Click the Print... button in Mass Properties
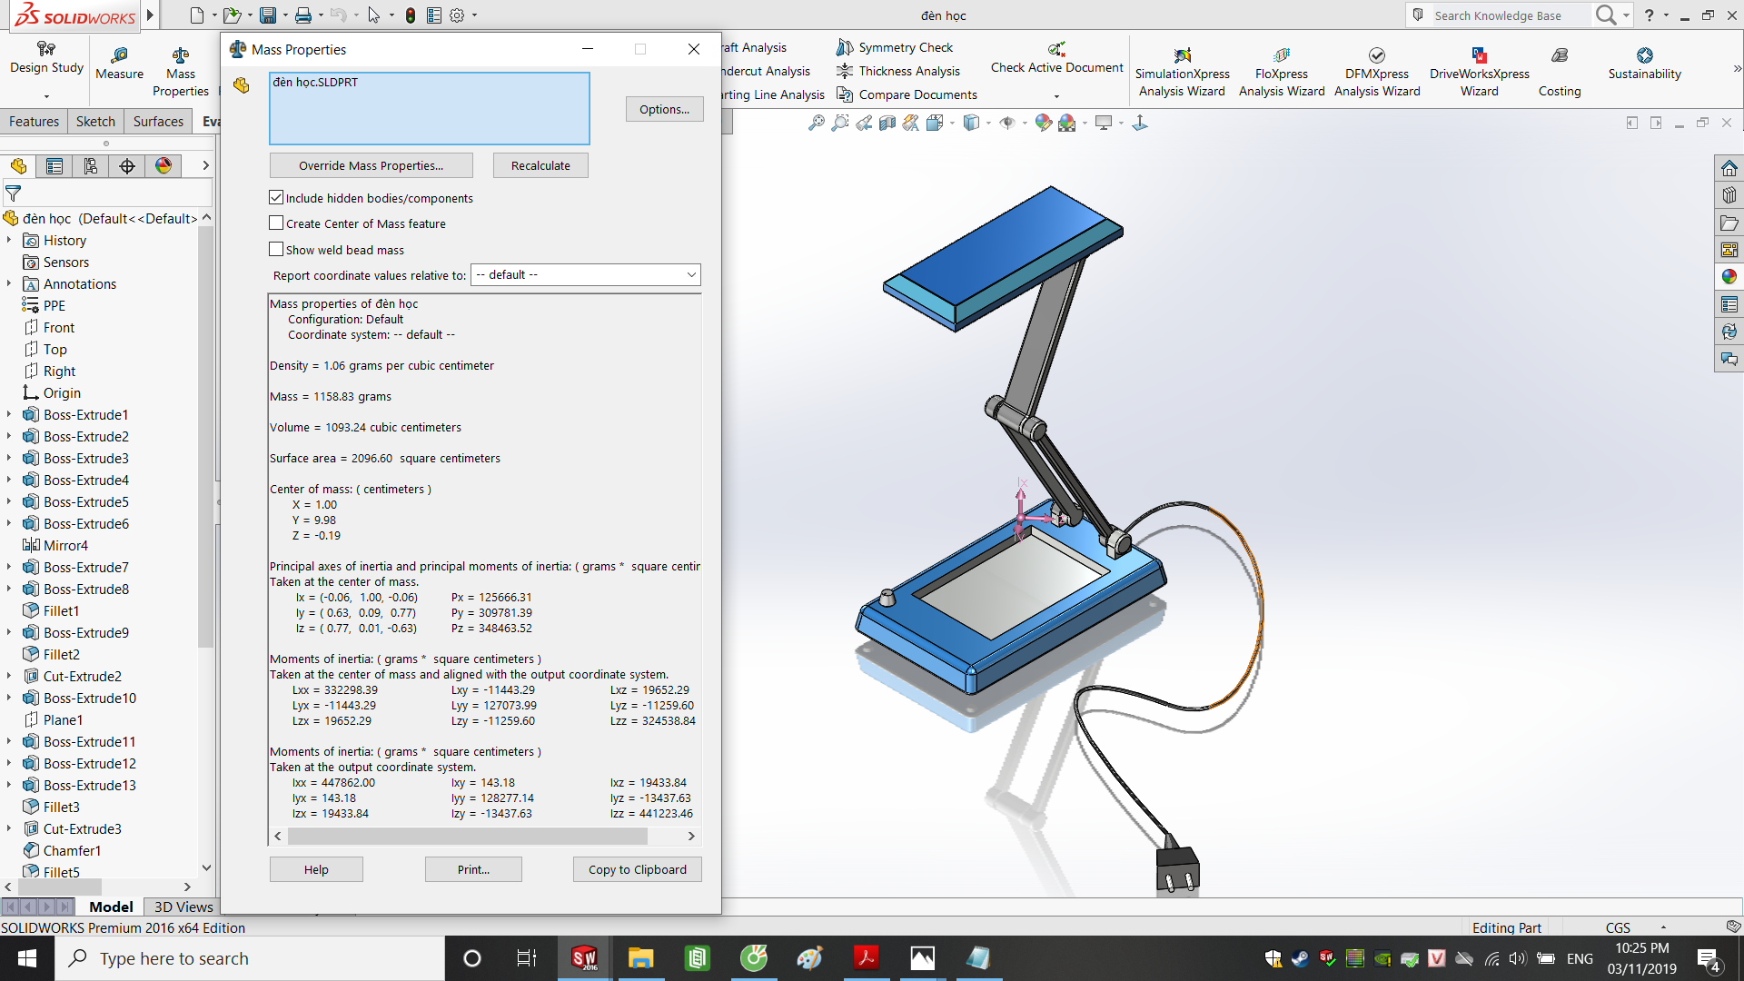Screen dimensions: 1744x981 pyautogui.click(x=473, y=869)
